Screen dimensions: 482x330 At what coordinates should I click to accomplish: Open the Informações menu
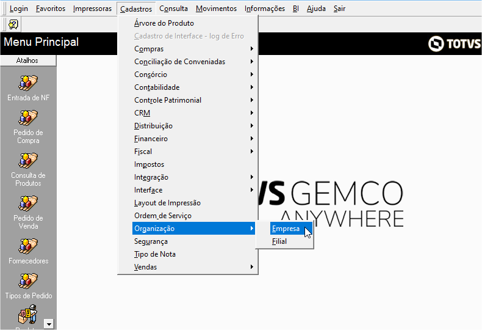(x=265, y=9)
